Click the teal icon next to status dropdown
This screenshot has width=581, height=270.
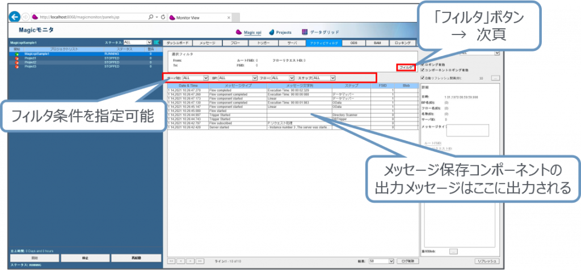click(x=157, y=42)
